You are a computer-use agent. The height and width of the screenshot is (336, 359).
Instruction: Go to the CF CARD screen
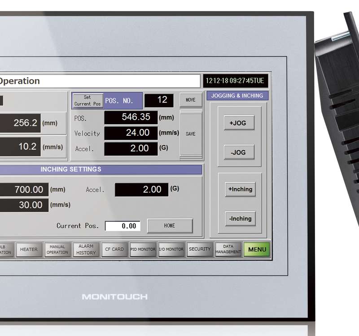pyautogui.click(x=114, y=250)
